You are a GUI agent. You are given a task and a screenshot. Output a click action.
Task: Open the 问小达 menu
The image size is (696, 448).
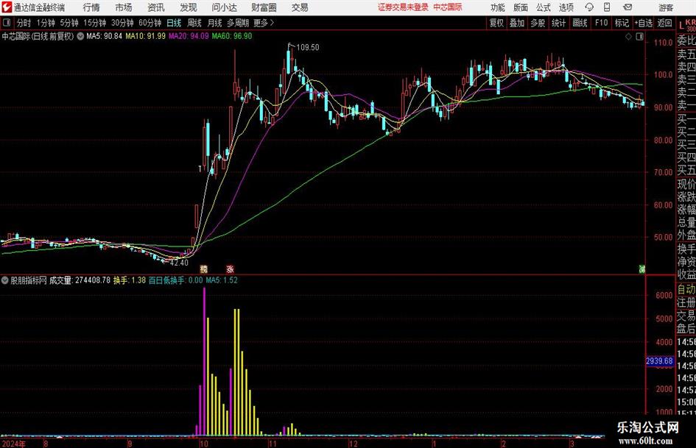[224, 7]
